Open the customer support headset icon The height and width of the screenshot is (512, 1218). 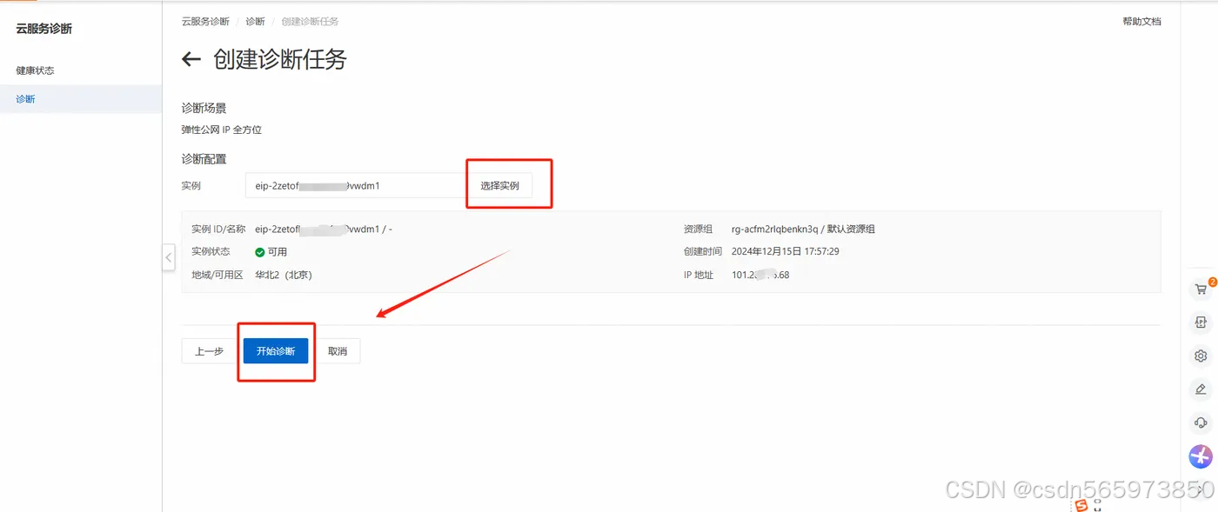(x=1201, y=422)
